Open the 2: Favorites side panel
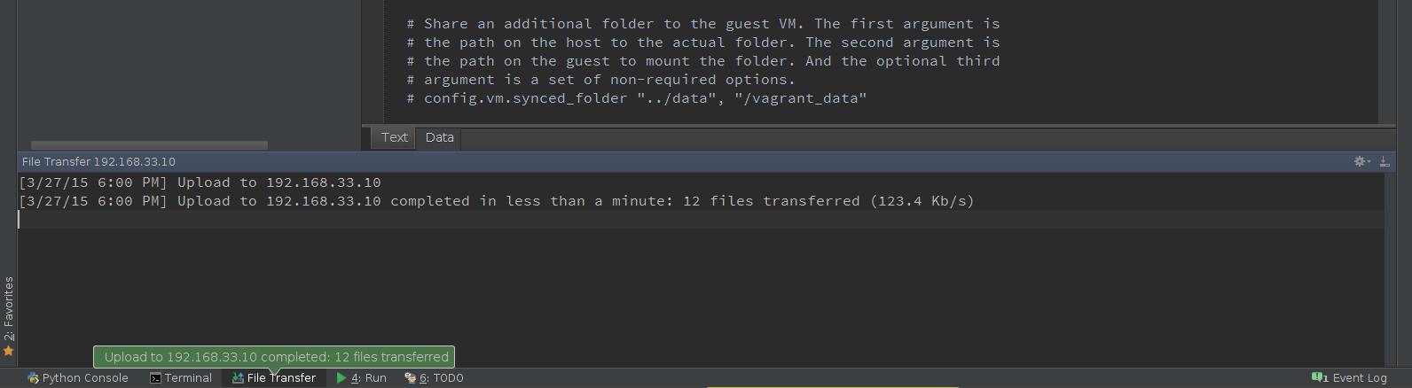 click(9, 308)
